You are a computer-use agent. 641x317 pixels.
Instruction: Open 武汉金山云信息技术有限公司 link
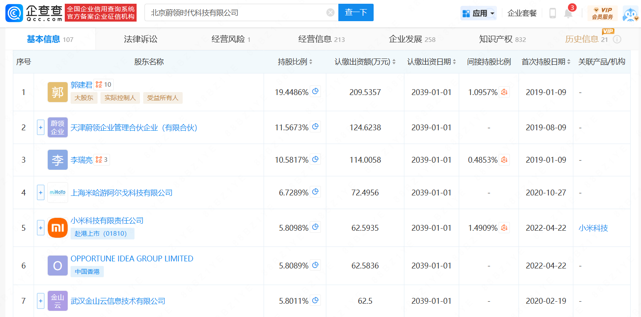[x=118, y=301]
